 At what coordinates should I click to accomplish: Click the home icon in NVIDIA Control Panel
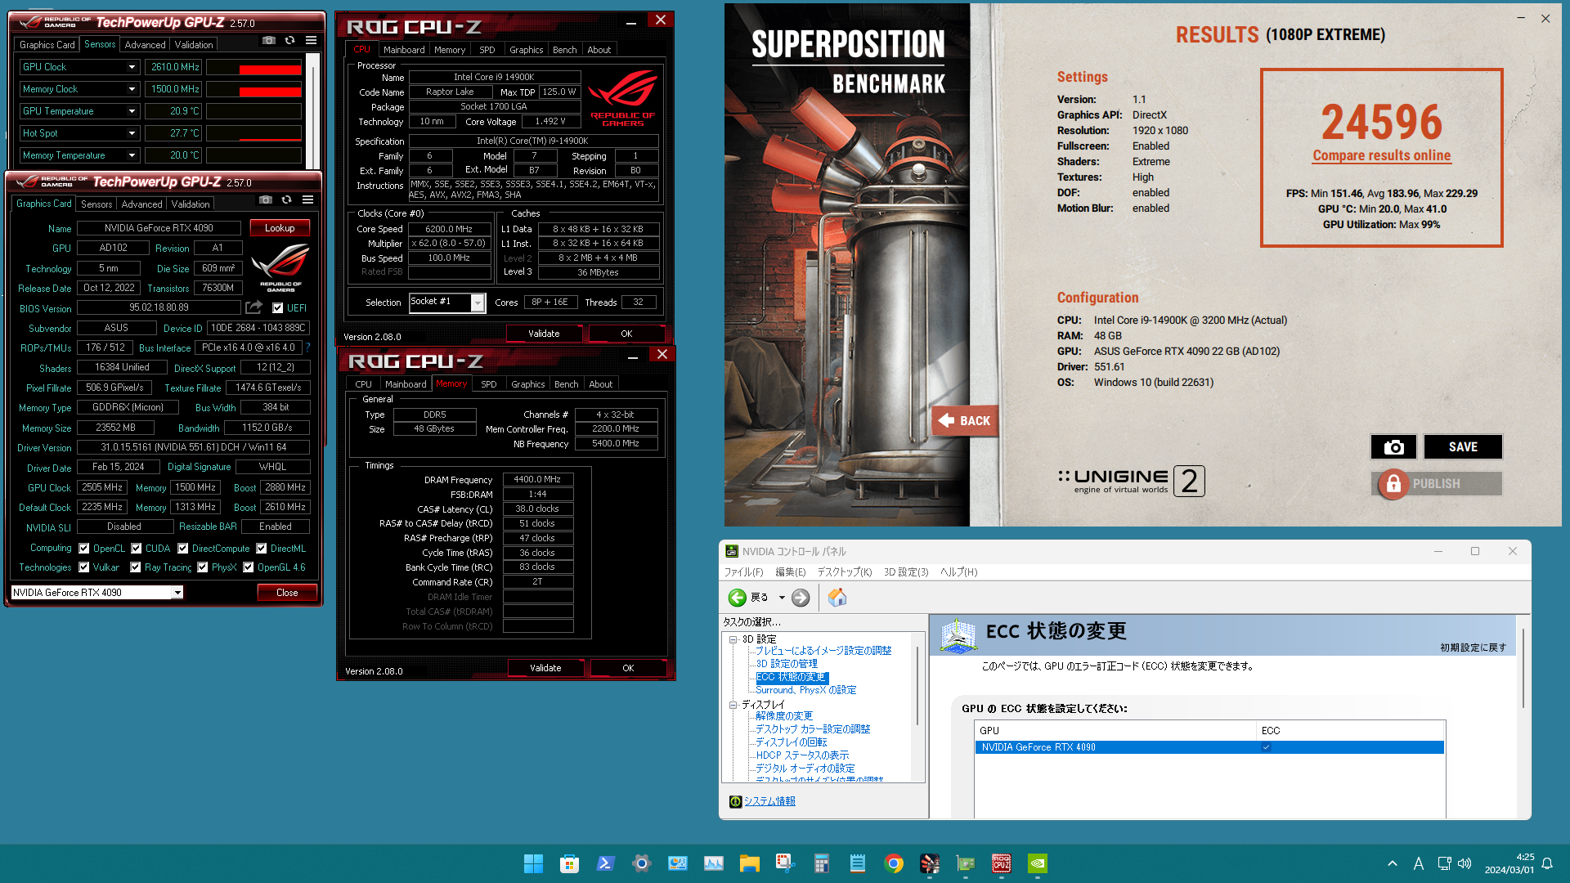click(837, 598)
